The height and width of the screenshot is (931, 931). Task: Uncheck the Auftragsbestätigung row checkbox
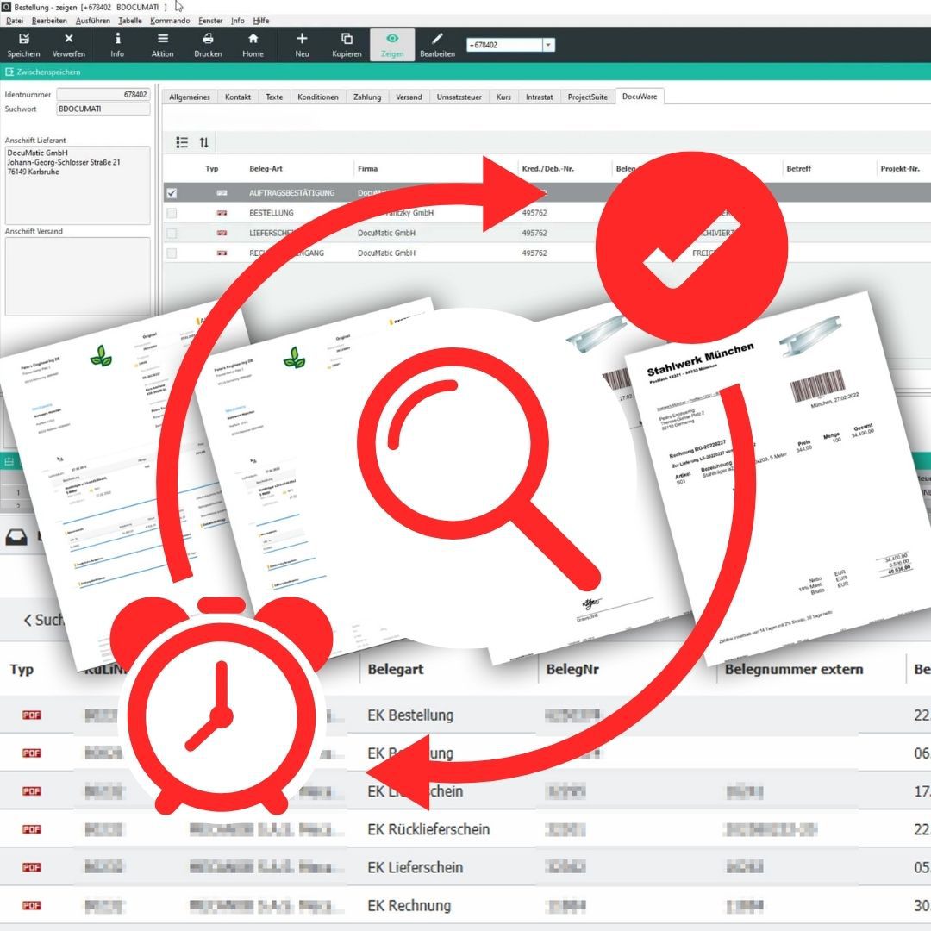[172, 193]
